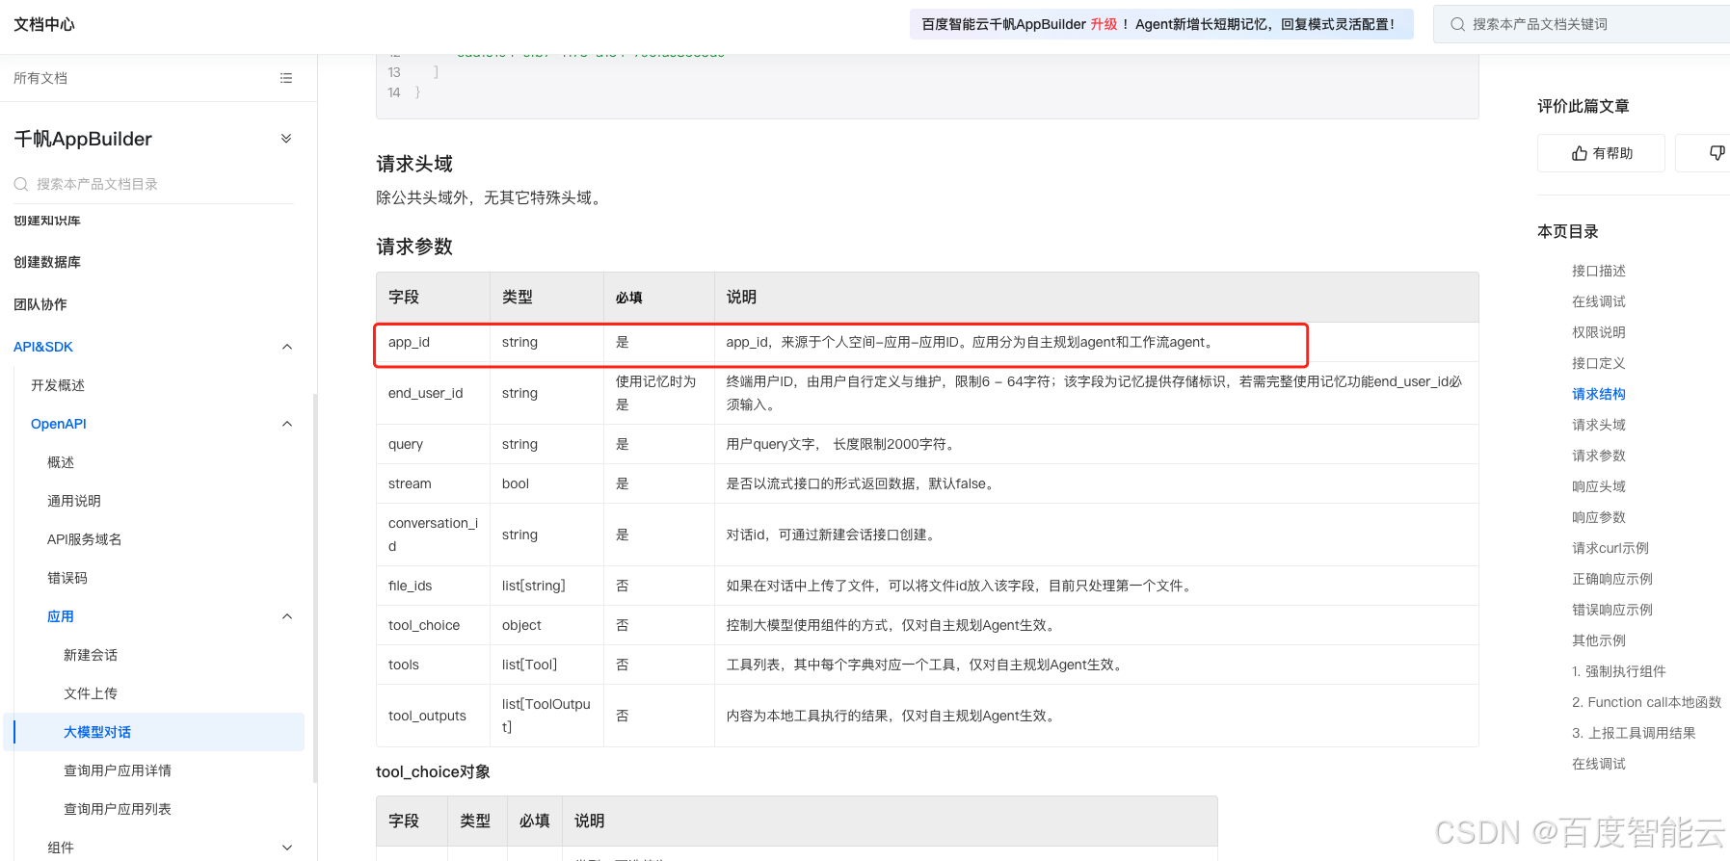Open 查询用户应用列表 sidebar item
1730x861 pixels.
(118, 809)
